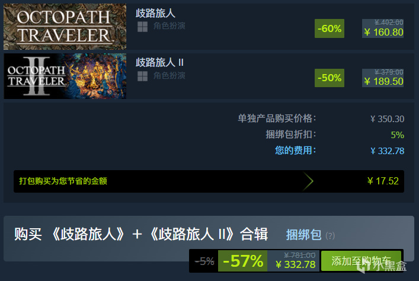
Task: Click the 角色扮演 genre tag under 歧路旅人 II
Action: point(169,76)
